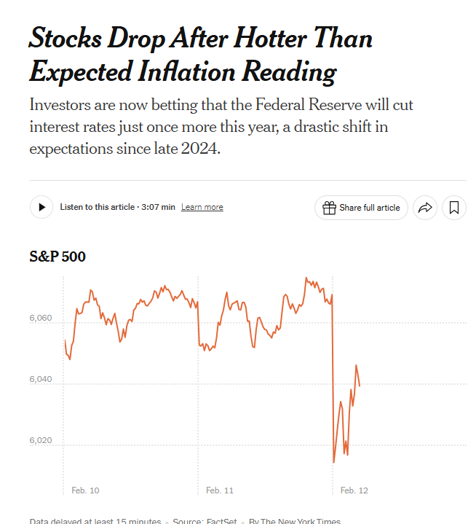Select the Feb. 11 date label
Screen dimensions: 468x524
pyautogui.click(x=220, y=490)
